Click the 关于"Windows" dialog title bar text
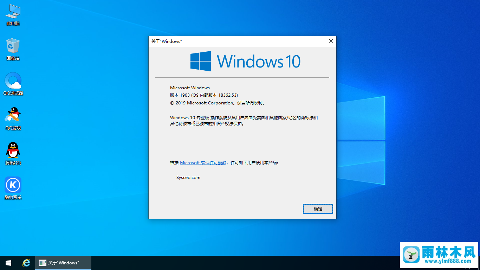Viewport: 480px width, 270px height. (167, 41)
